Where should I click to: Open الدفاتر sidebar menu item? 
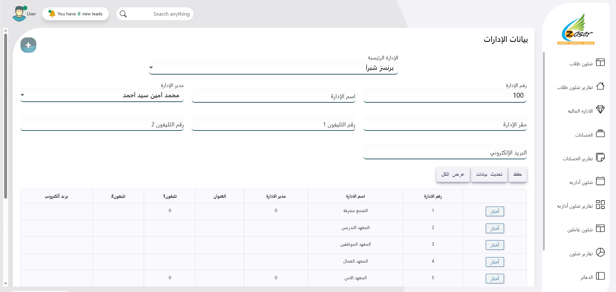click(x=586, y=277)
